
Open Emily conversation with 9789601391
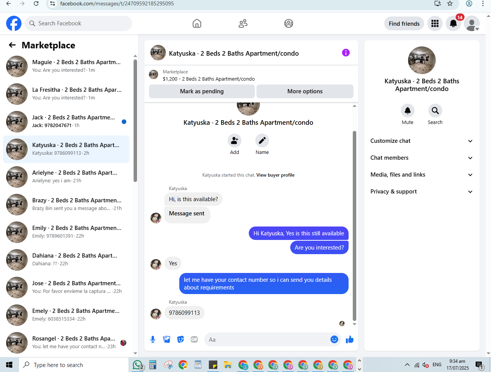[x=66, y=232]
